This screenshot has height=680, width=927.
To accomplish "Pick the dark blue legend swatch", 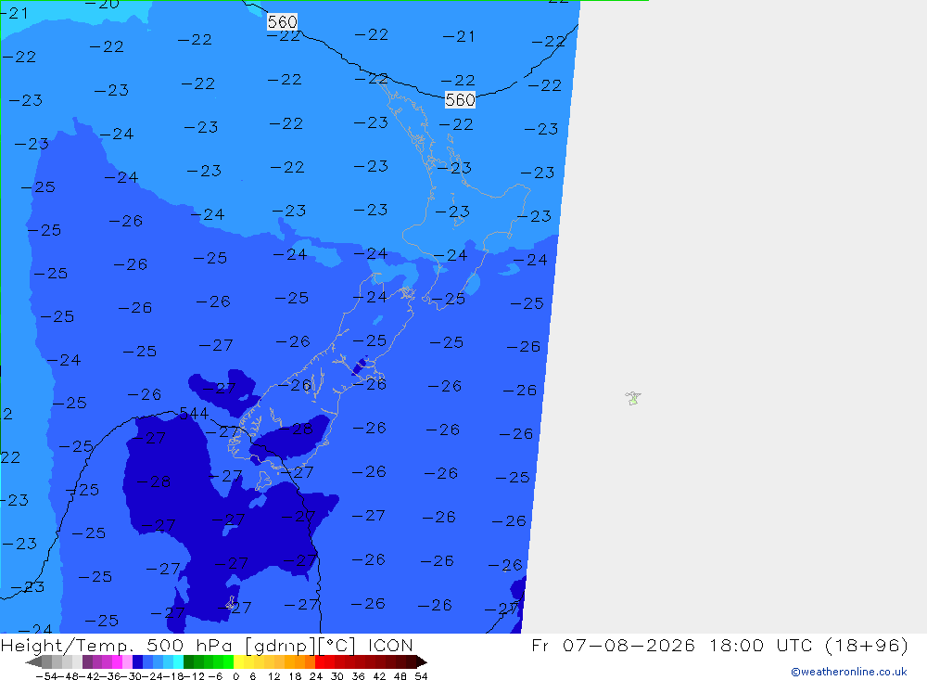I will point(138,661).
